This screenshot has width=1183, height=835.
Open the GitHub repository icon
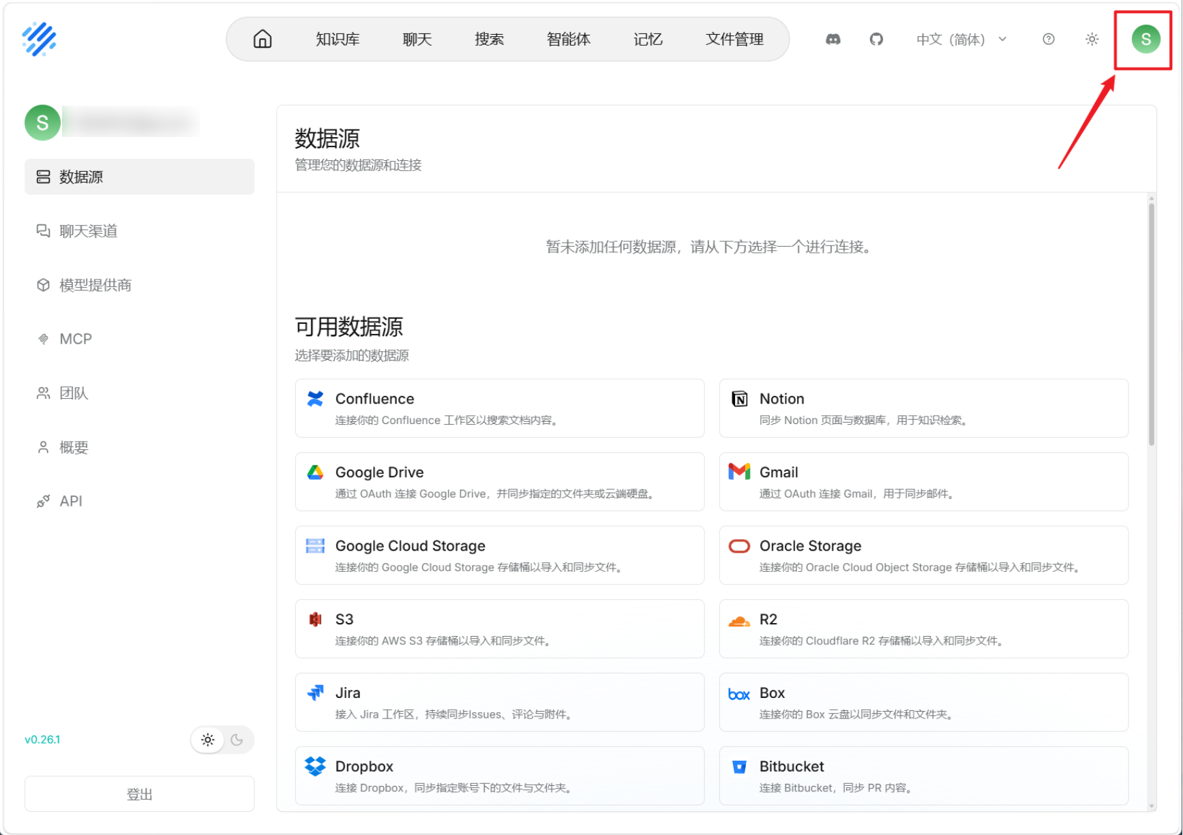(876, 39)
